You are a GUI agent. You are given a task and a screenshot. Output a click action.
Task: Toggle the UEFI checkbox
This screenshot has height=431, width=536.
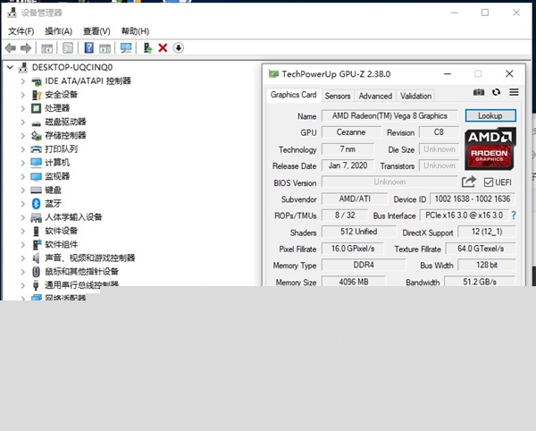(489, 182)
